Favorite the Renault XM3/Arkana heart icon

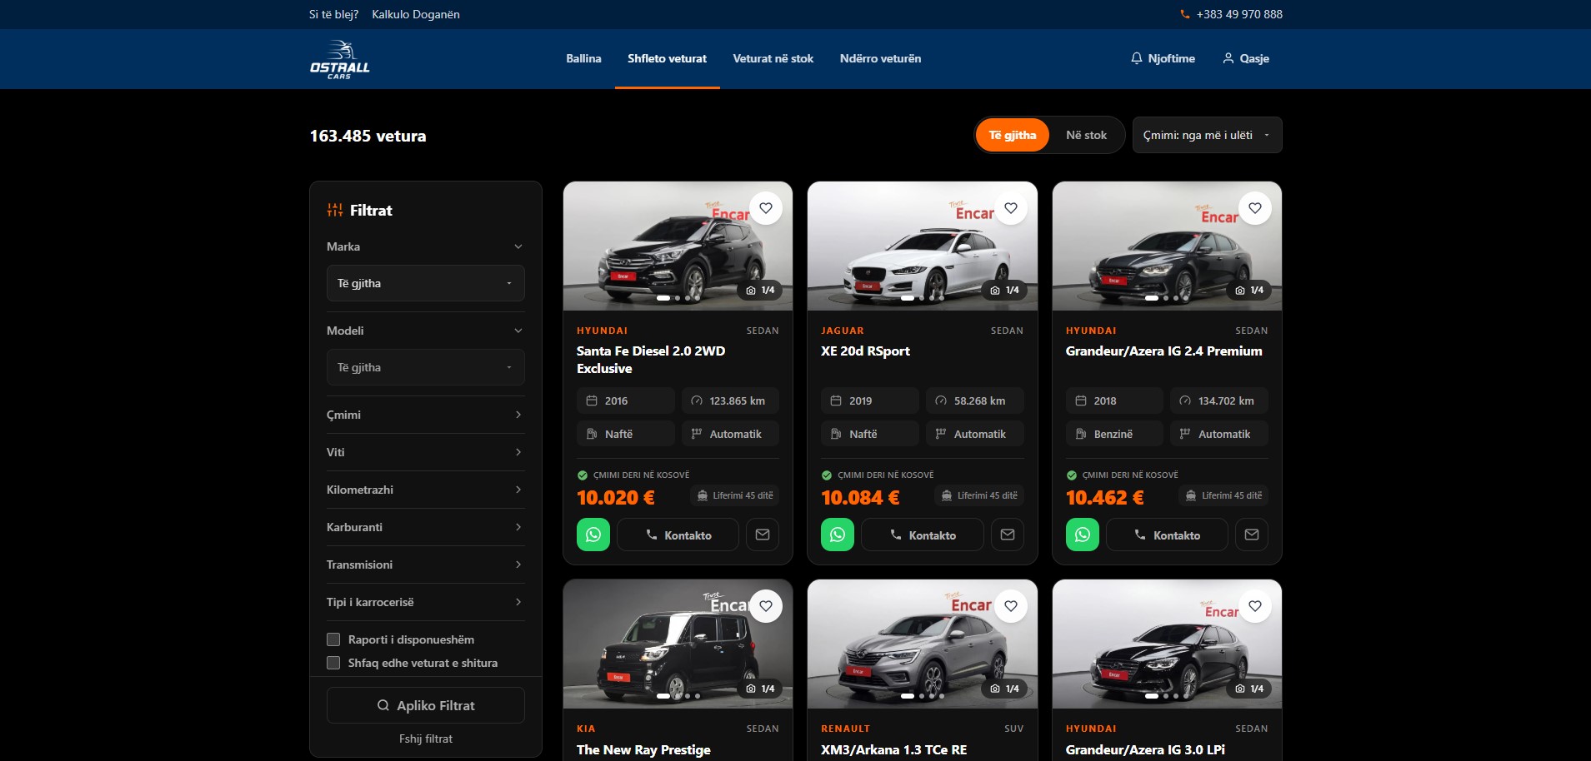[1011, 606]
